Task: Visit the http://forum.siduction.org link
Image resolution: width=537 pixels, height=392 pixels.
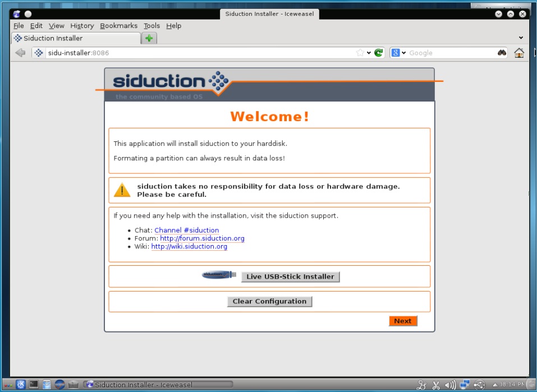Action: click(x=203, y=238)
